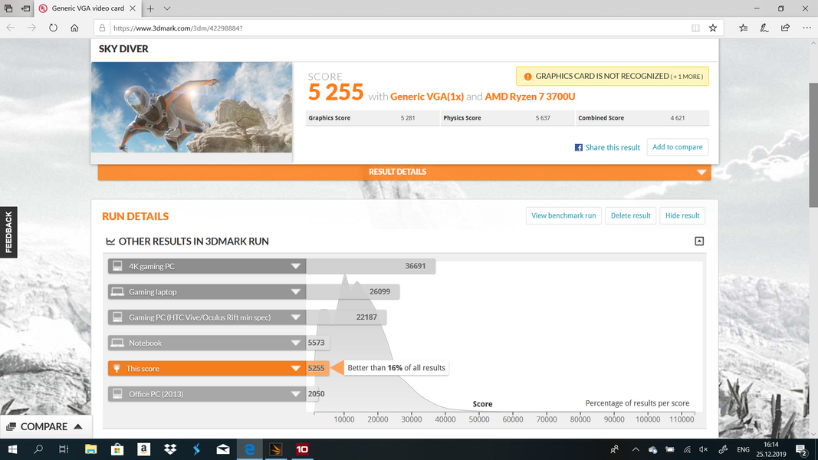Open Dropbox from the taskbar

coord(169,449)
